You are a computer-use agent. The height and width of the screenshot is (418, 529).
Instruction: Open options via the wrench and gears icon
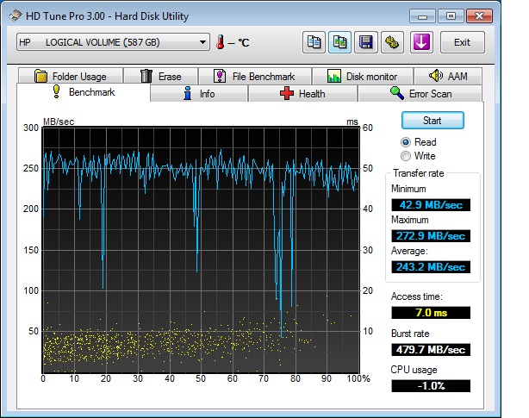(392, 42)
